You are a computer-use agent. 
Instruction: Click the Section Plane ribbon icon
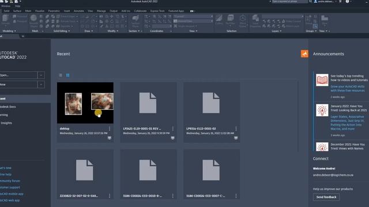pos(135,21)
